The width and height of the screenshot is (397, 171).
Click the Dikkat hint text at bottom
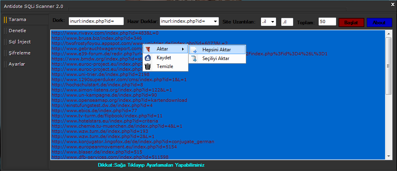coord(151,165)
